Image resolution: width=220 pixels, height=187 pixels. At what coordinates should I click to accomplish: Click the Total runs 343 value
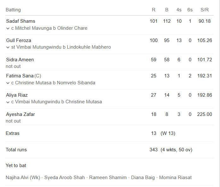coord(153,150)
